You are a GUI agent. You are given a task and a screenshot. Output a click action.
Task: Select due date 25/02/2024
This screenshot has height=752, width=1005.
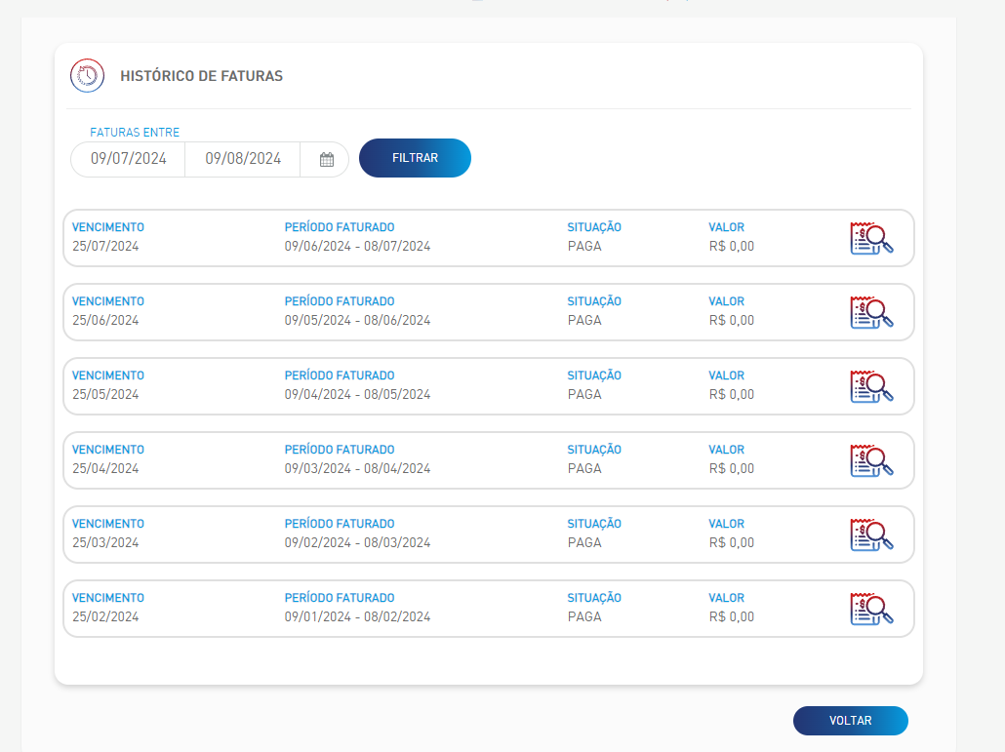point(105,616)
